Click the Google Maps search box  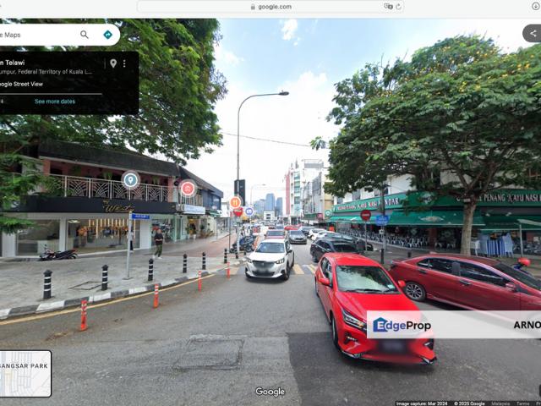click(38, 35)
